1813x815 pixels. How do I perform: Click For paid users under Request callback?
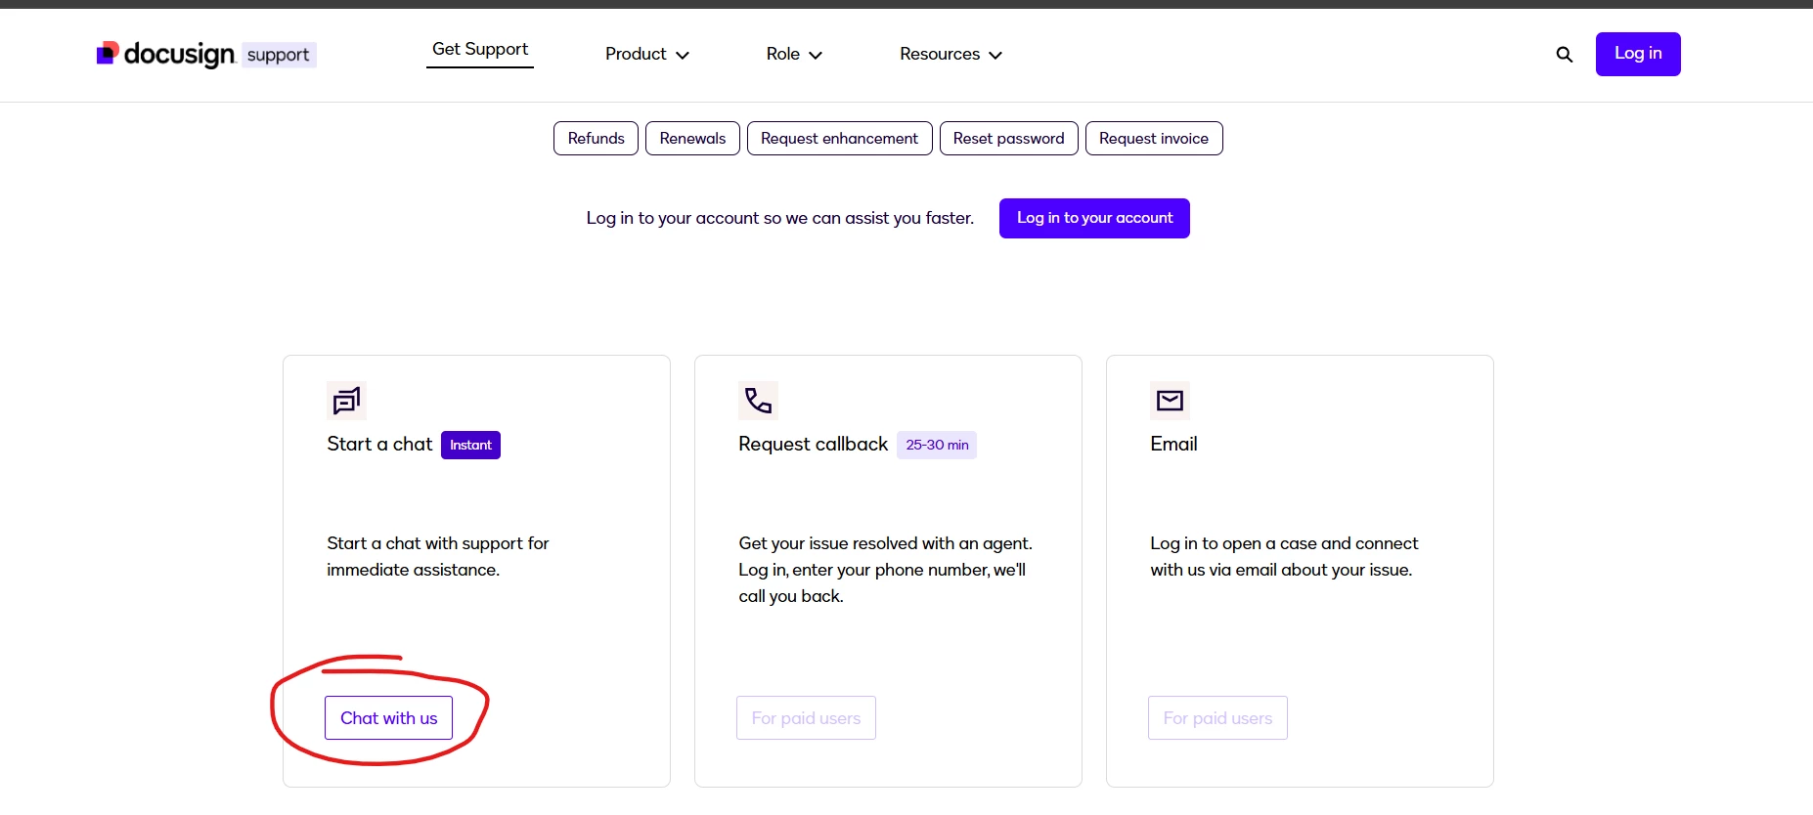point(806,718)
